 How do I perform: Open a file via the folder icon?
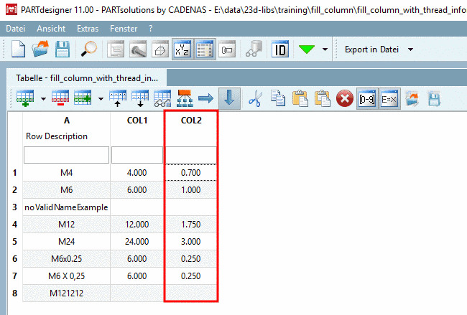click(x=40, y=49)
